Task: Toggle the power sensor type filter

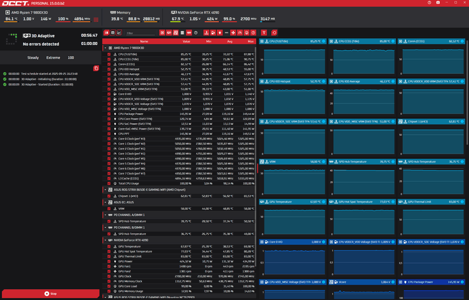Action: [x=219, y=33]
